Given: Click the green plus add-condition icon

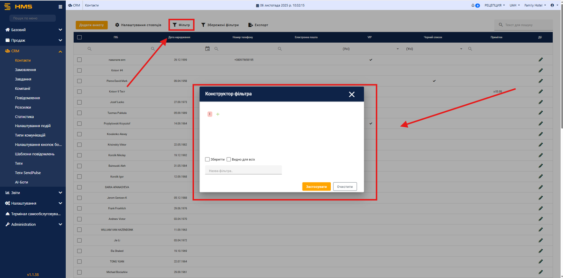Looking at the screenshot, I should [218, 114].
